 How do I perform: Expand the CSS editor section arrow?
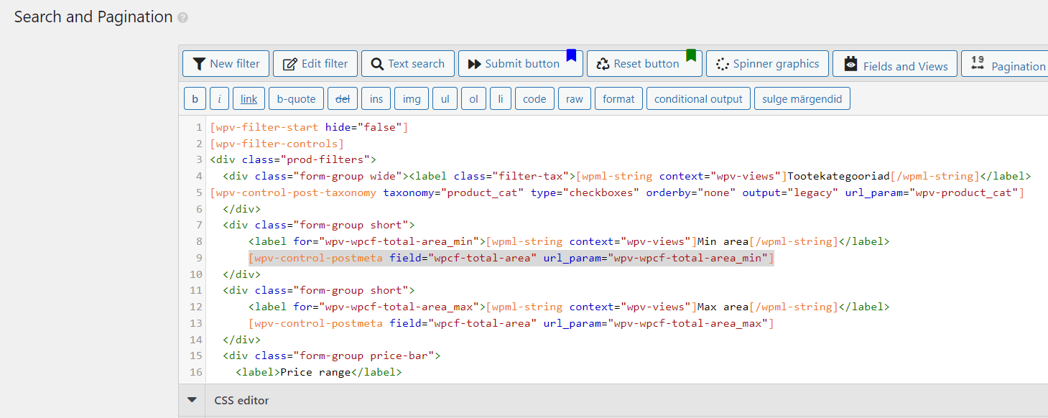[x=192, y=400]
